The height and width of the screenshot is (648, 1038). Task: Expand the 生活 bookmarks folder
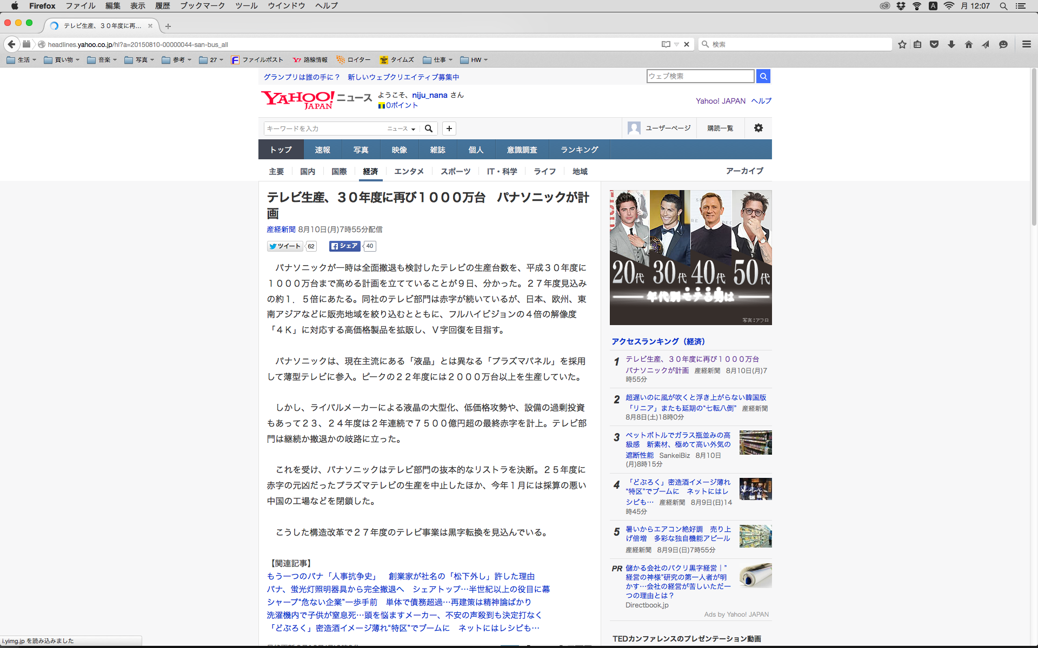22,60
